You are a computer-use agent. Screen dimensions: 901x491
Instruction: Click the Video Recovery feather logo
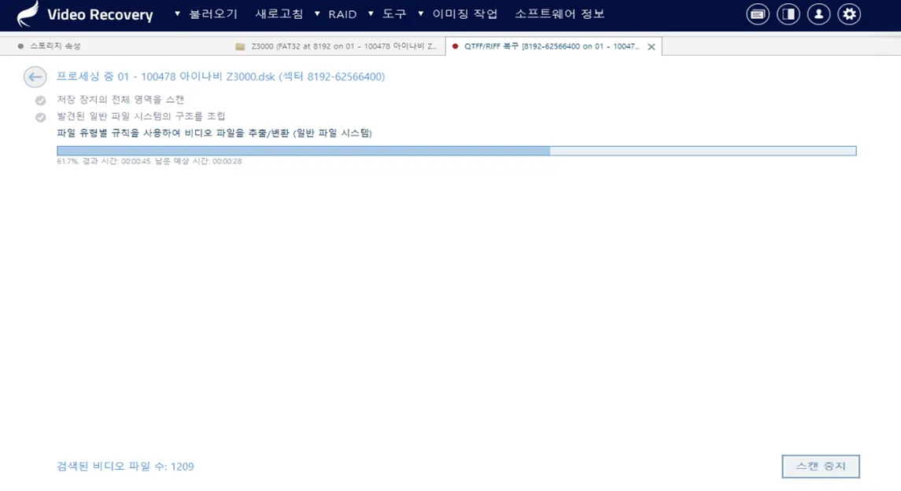click(28, 14)
